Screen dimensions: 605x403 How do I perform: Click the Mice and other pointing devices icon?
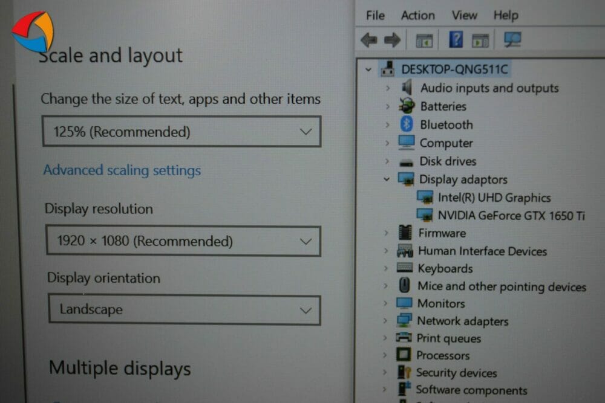click(x=404, y=286)
